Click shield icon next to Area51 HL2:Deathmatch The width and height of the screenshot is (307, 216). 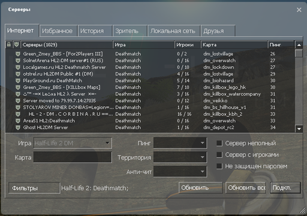click(18, 121)
